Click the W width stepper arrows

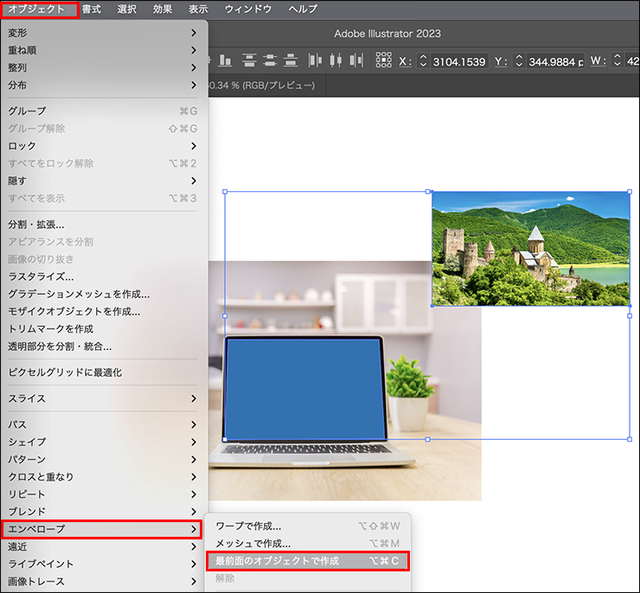617,61
